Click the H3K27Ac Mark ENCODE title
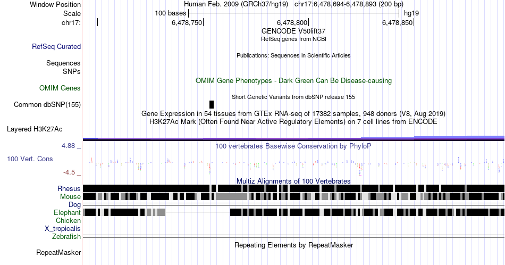This screenshot has width=505, height=265. [293, 121]
